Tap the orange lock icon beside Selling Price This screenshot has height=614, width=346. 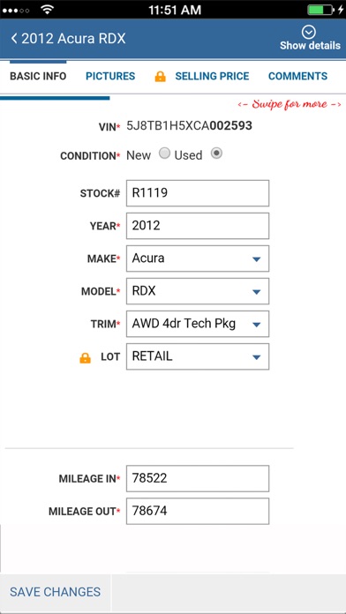coord(161,76)
